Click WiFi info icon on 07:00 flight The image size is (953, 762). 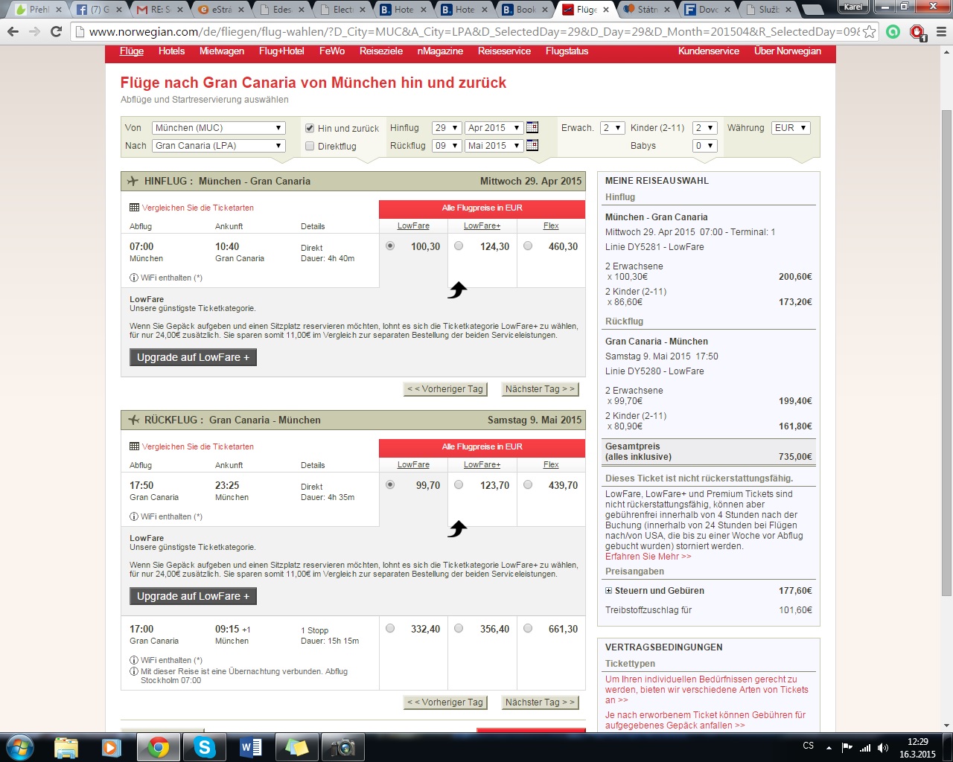tap(134, 278)
